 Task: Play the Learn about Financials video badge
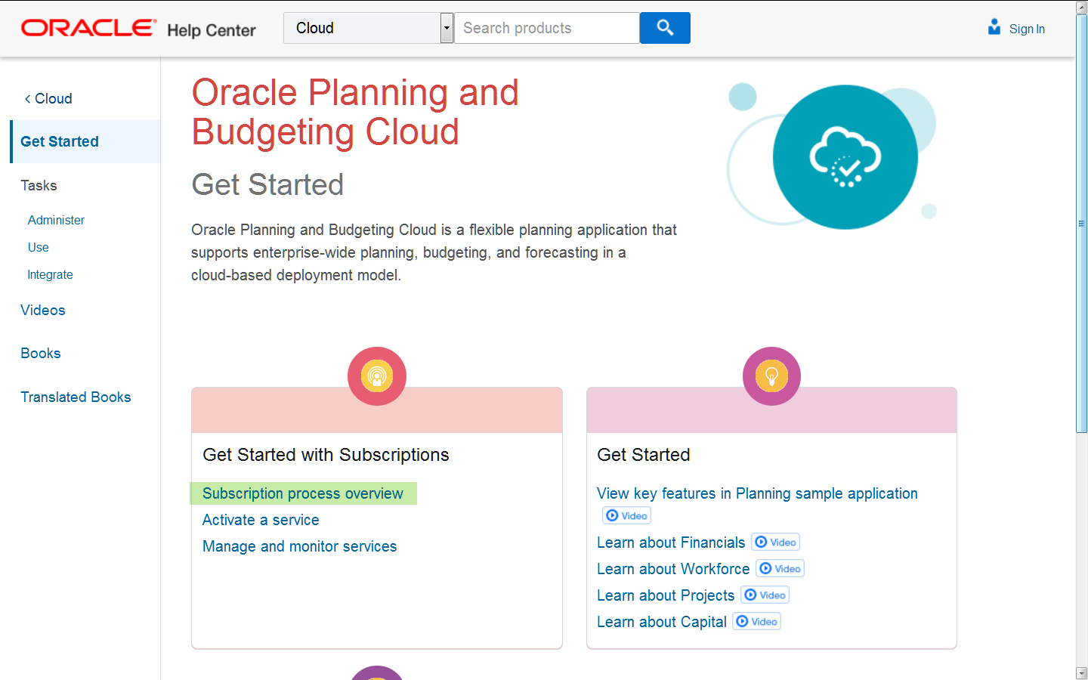coord(776,542)
